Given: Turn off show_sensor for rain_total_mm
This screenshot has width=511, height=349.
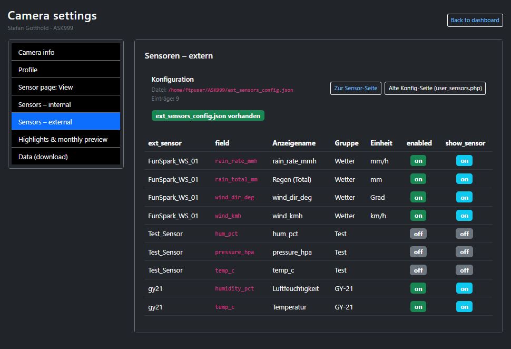Looking at the screenshot, I should 464,179.
